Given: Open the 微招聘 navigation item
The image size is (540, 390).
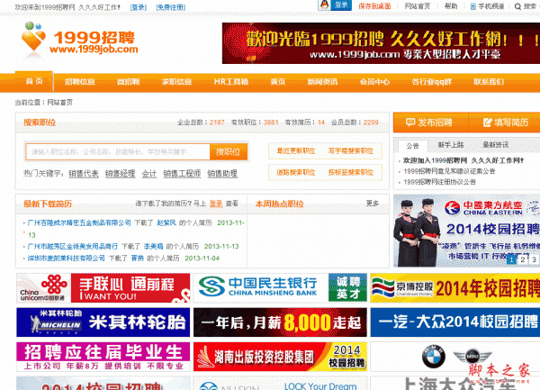Looking at the screenshot, I should 128,82.
